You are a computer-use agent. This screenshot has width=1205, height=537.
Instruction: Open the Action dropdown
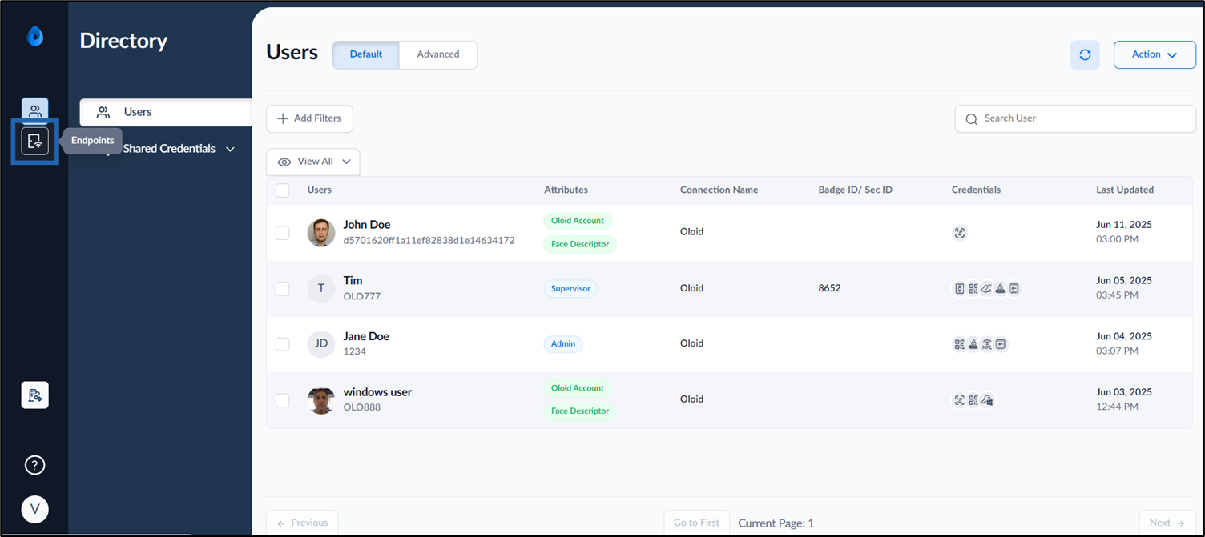(x=1155, y=54)
